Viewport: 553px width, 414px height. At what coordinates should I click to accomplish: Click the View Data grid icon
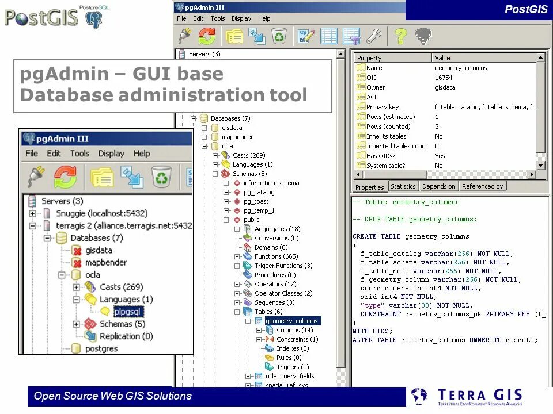(329, 36)
